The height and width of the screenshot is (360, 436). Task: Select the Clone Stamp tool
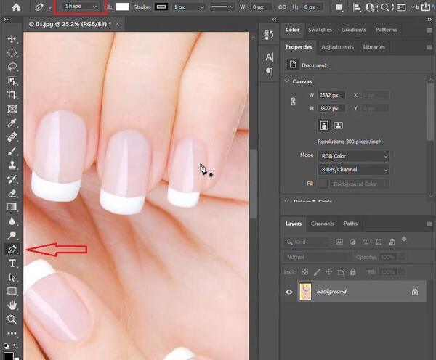(x=12, y=165)
